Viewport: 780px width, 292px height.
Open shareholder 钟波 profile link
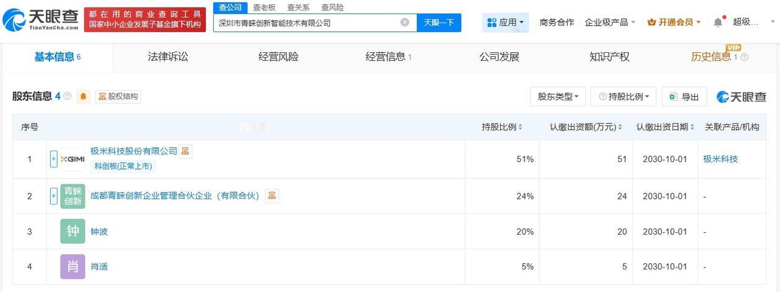(x=99, y=232)
